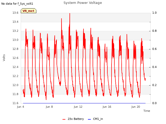
Task: Click the 11.8 left axis tick label
Action: (x=16, y=94)
